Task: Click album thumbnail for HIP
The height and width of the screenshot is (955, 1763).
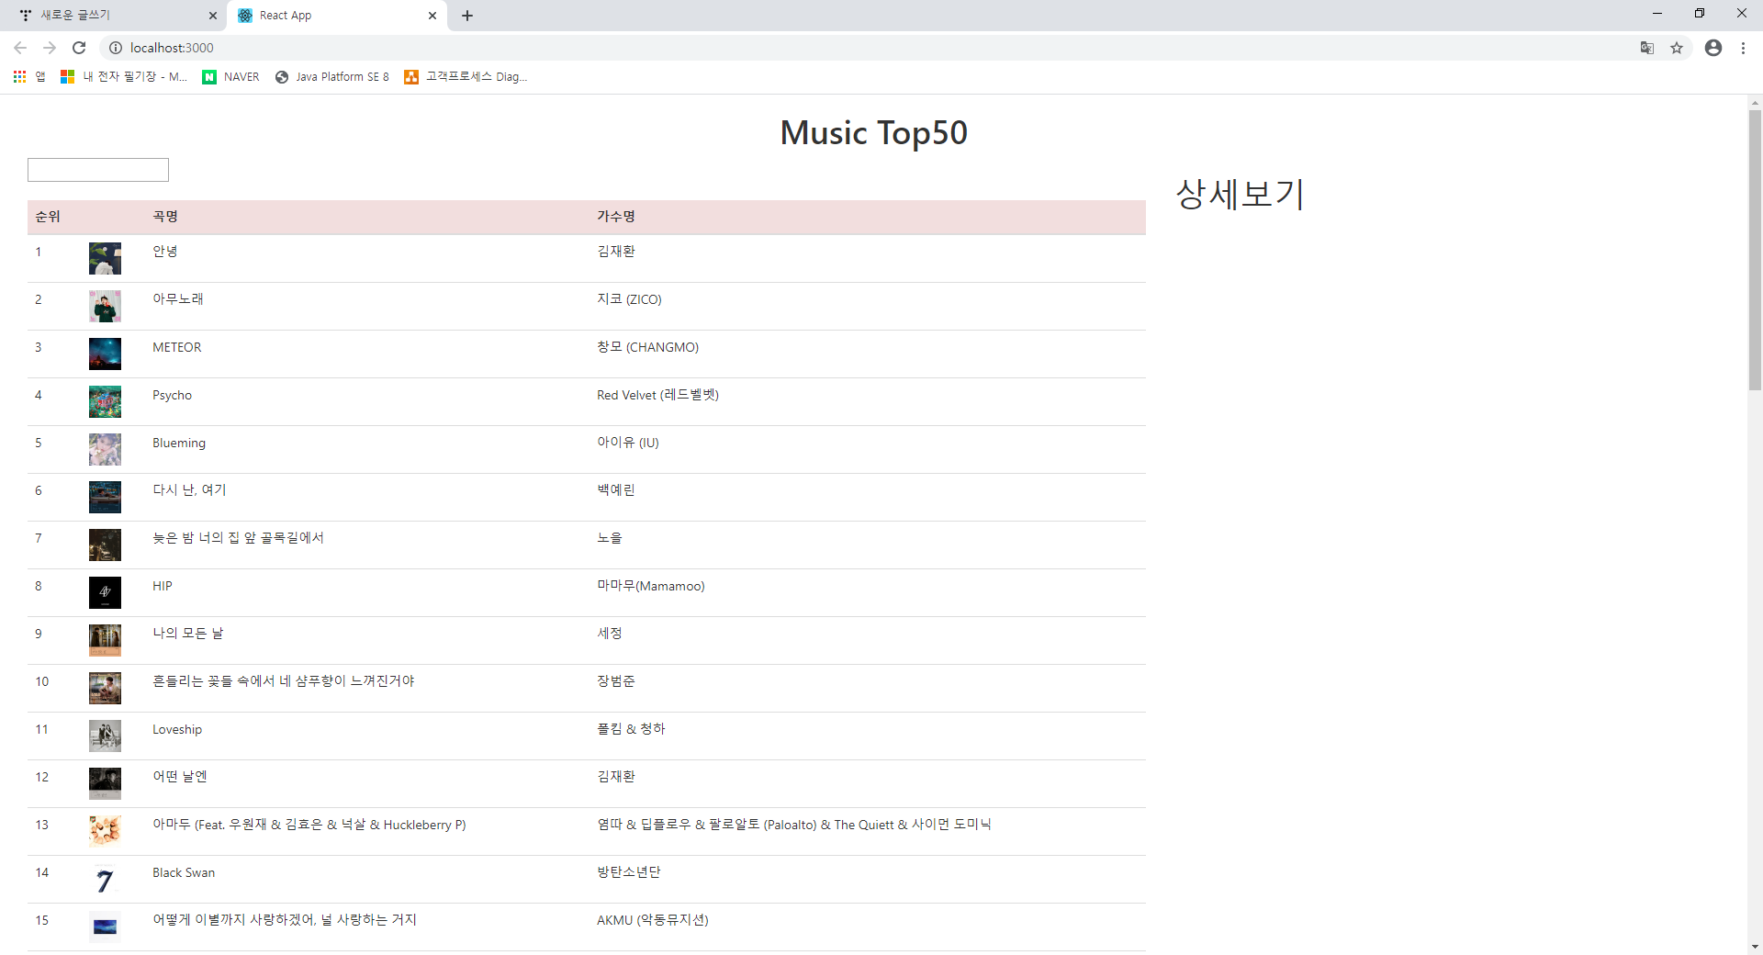Action: pos(105,593)
